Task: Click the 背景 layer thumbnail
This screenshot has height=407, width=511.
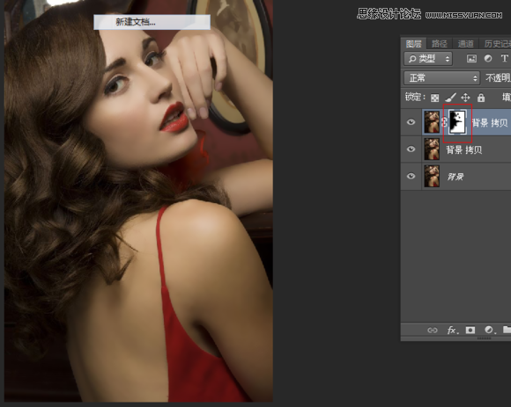Action: point(432,176)
